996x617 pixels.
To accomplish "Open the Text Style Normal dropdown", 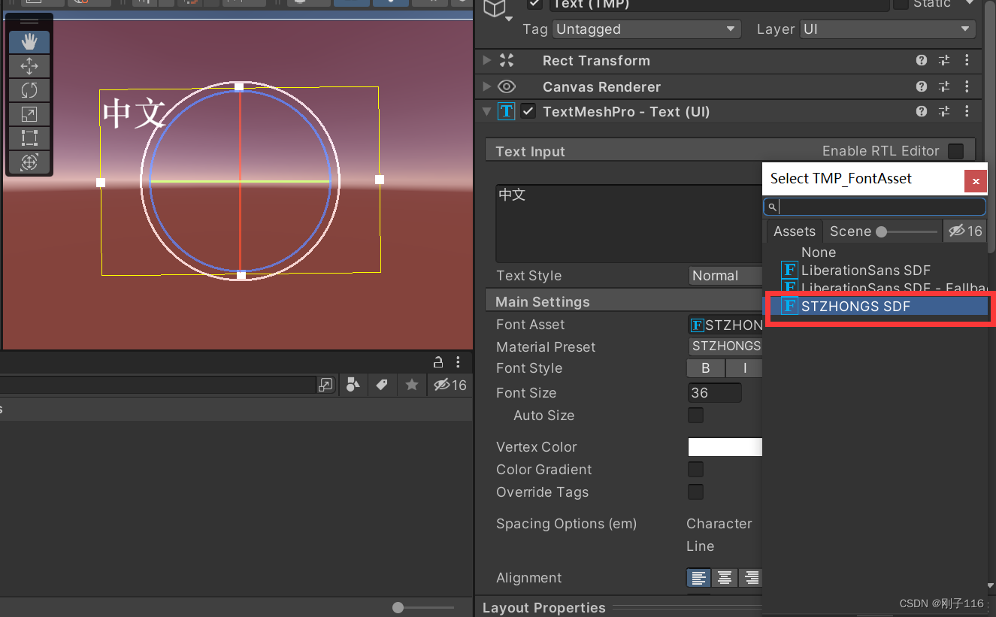I will (725, 276).
